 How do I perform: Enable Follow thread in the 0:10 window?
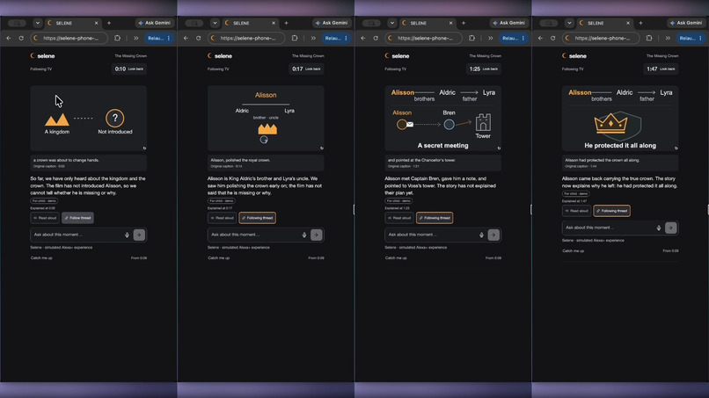pyautogui.click(x=77, y=218)
